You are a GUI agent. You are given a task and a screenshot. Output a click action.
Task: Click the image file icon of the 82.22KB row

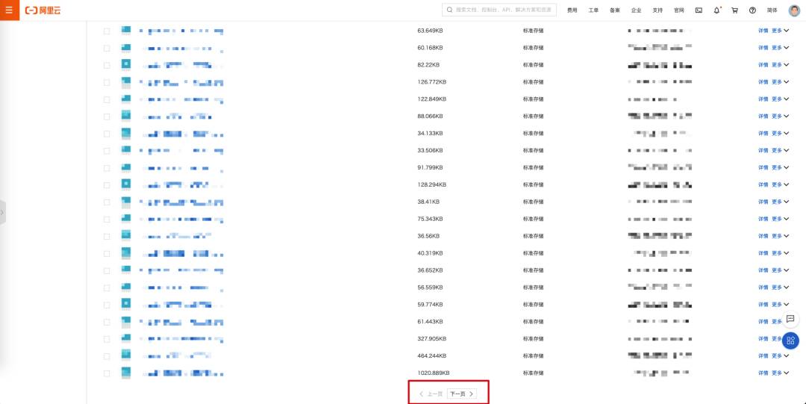coord(126,65)
